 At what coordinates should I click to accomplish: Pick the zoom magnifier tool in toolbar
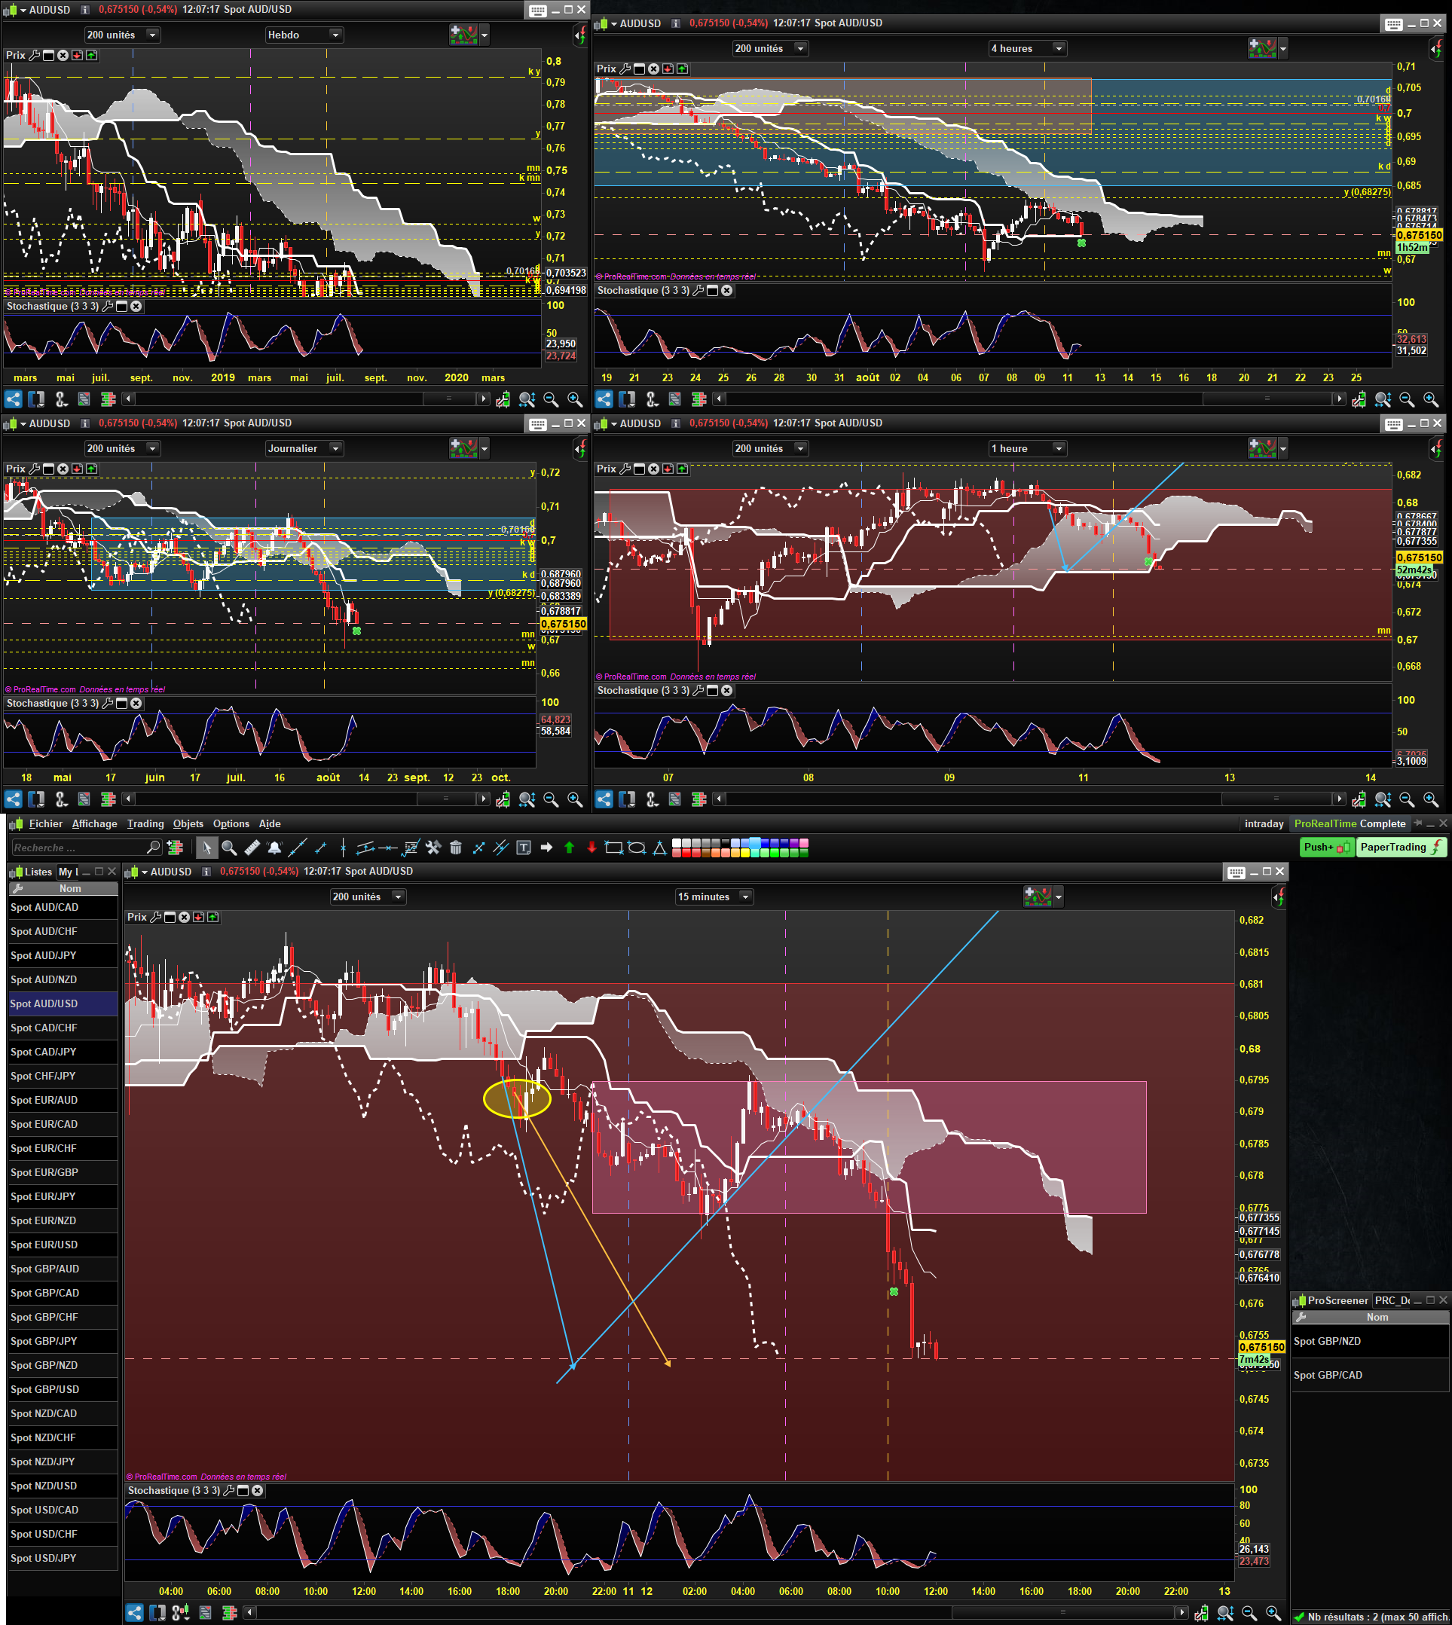tap(229, 848)
